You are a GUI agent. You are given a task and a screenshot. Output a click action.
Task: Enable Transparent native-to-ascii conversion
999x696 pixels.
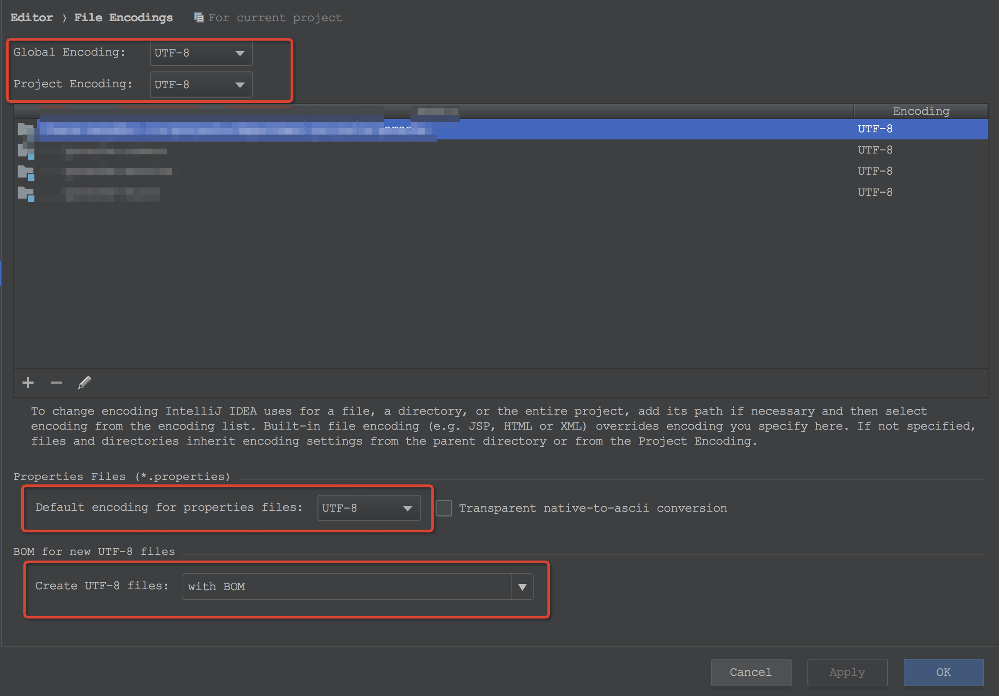pyautogui.click(x=444, y=508)
